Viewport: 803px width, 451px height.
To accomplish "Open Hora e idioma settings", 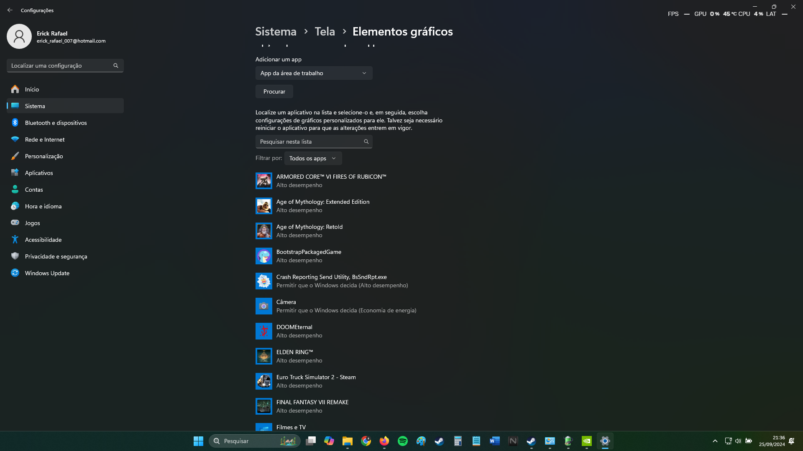I will (65, 206).
